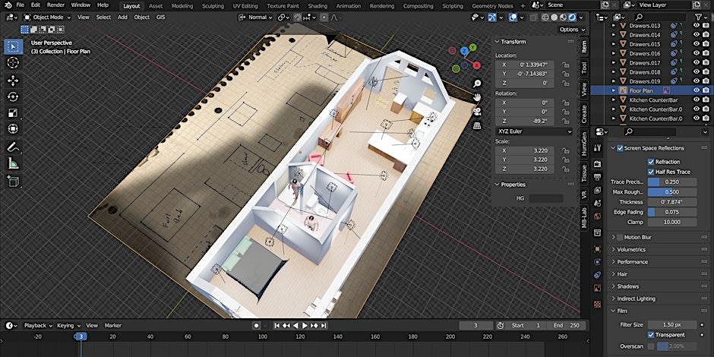This screenshot has width=714, height=357.
Task: Choose the Measure tool
Action: coord(13,163)
